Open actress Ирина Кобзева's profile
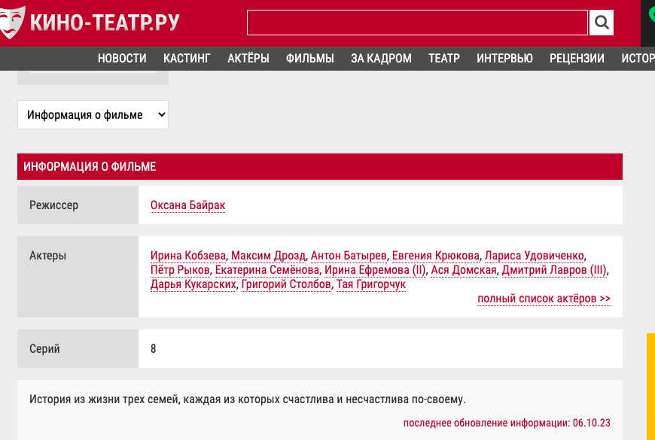Viewport: 655px width, 440px height. (x=188, y=256)
